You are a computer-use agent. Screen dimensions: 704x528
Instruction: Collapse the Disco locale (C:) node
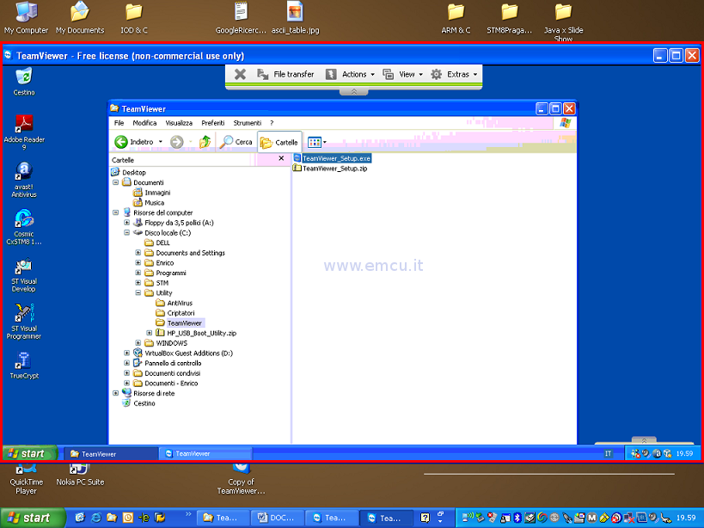coord(126,232)
